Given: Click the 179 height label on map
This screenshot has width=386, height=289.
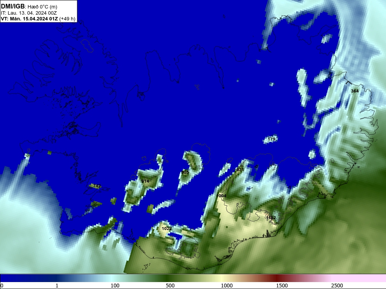Looking at the screenshot, I should click(x=271, y=139).
